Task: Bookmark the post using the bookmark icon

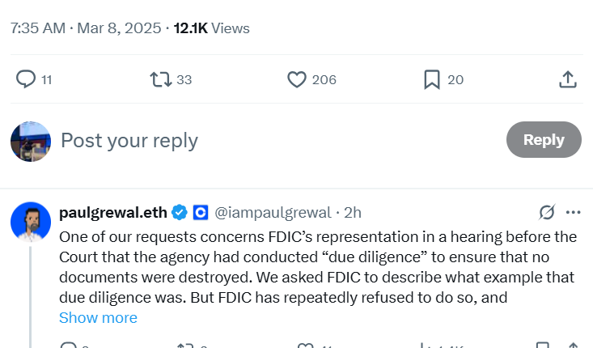Action: [432, 79]
